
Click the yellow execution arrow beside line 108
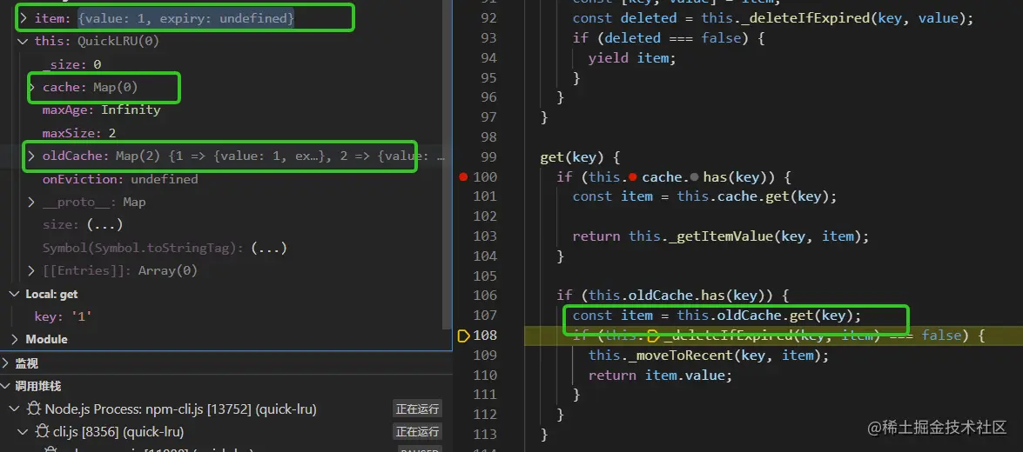click(x=464, y=336)
